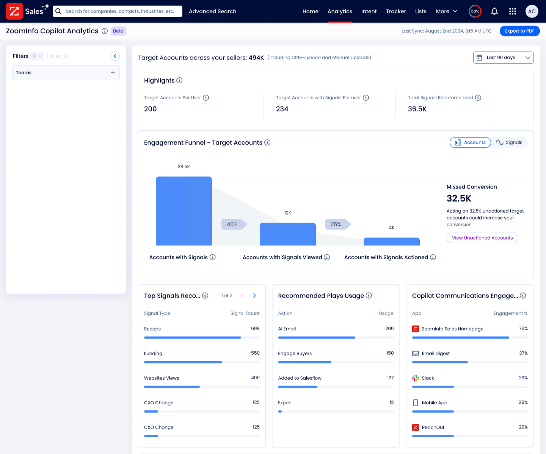Image resolution: width=546 pixels, height=454 pixels.
Task: Click info icon for Accounts with Signals
Action: 213,257
